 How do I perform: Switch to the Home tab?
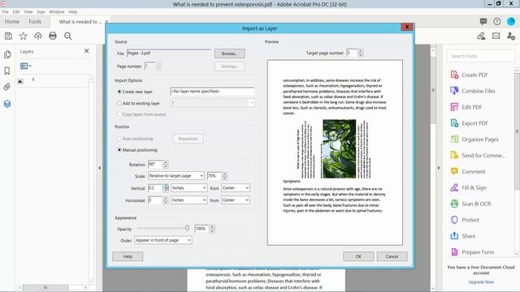12,22
